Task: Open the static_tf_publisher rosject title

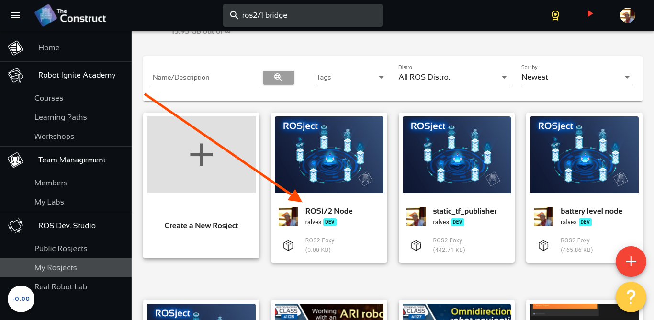Action: pyautogui.click(x=465, y=211)
